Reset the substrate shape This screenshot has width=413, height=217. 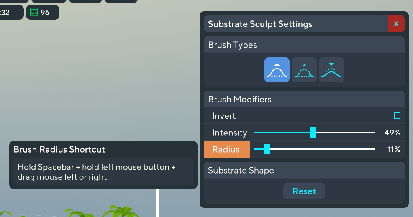point(304,191)
